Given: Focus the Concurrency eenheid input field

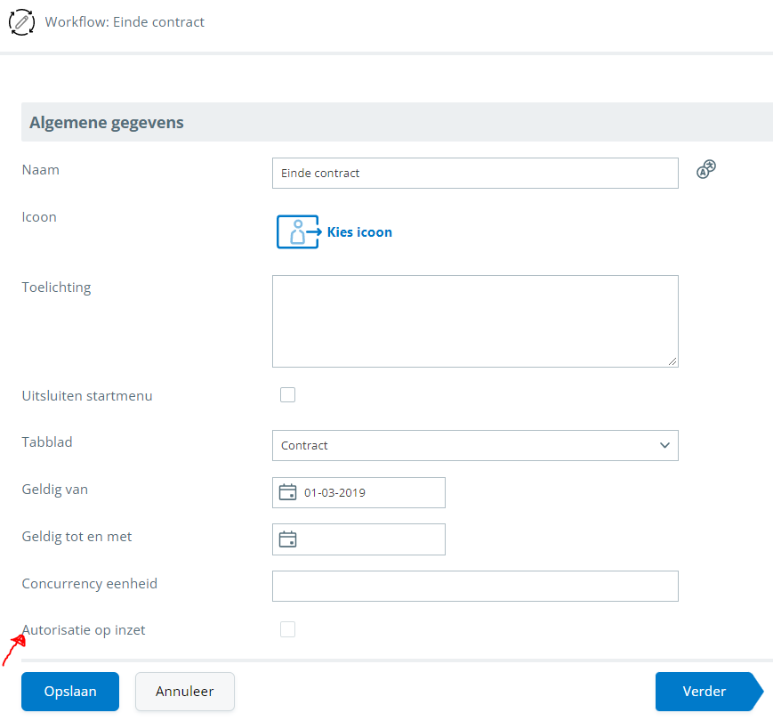Looking at the screenshot, I should [x=475, y=586].
